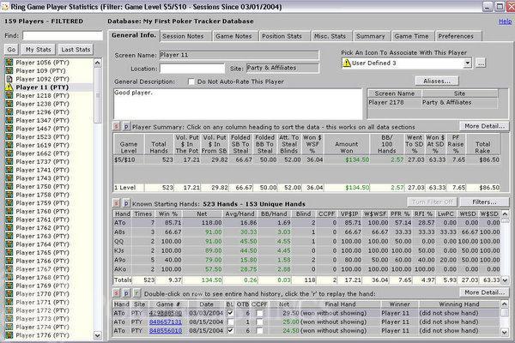The height and width of the screenshot is (343, 515).
Task: Click the '...' browse icon button
Action: [481, 63]
